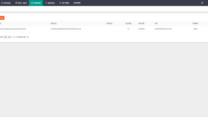Screen dimensions: 208x117
Task: Click the 授权地址 column header
Action: tap(54, 23)
